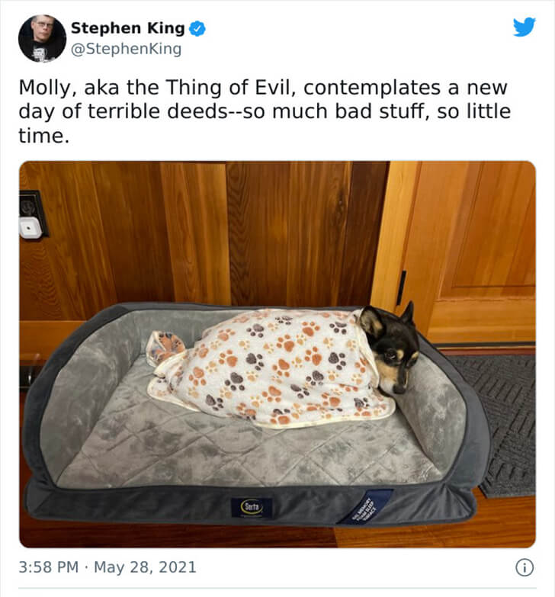Viewport: 555px width, 597px height.
Task: Click the 3:58 PM timestamp
Action: point(48,567)
